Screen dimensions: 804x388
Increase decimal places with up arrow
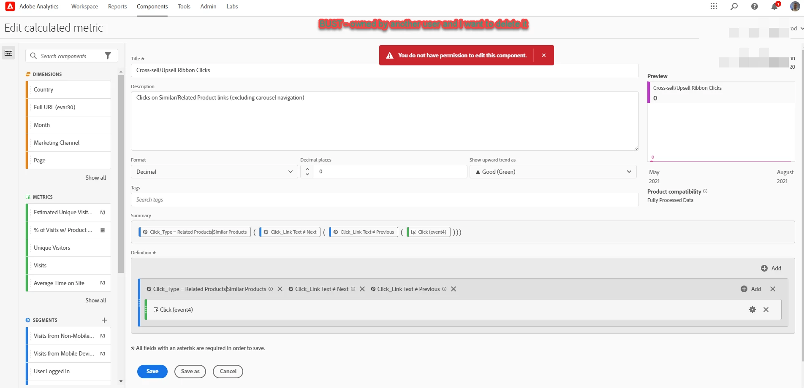[x=307, y=169]
